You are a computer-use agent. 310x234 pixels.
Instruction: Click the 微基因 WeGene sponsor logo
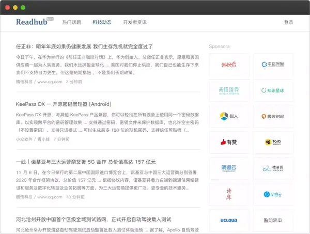(x=273, y=168)
